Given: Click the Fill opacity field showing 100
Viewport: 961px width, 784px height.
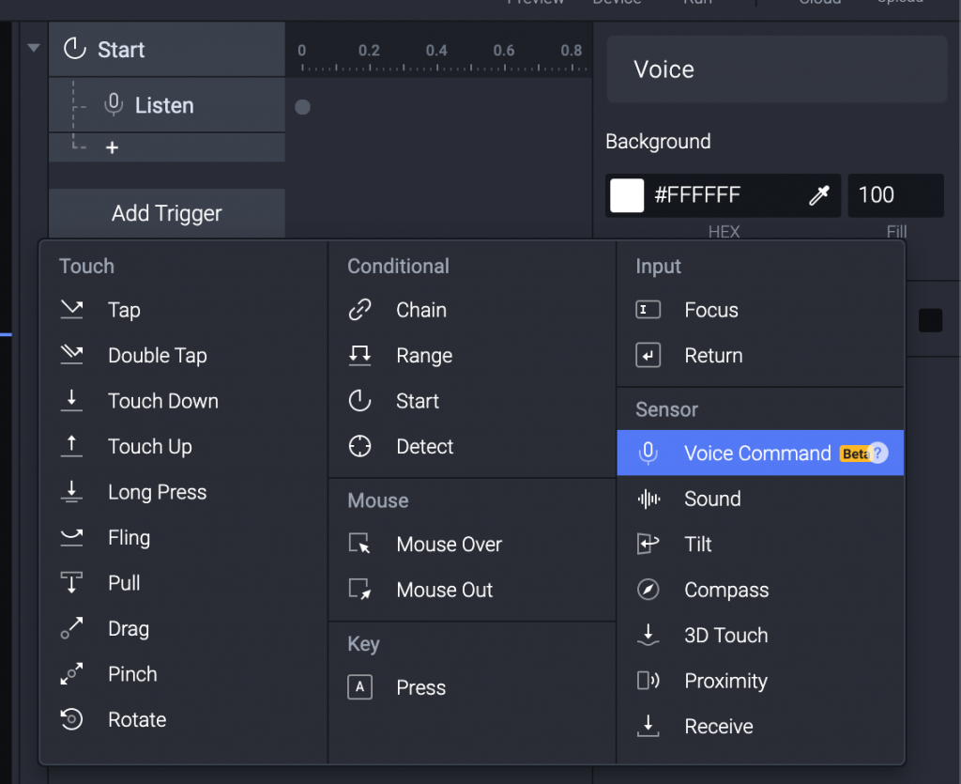Looking at the screenshot, I should tap(894, 195).
